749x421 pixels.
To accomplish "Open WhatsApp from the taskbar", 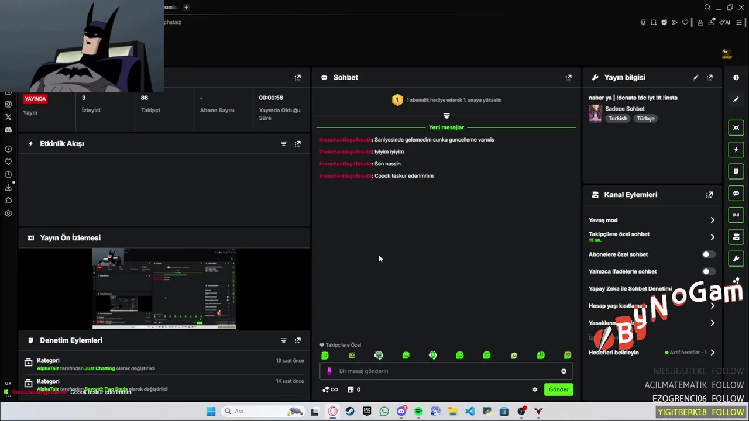I will pos(384,412).
